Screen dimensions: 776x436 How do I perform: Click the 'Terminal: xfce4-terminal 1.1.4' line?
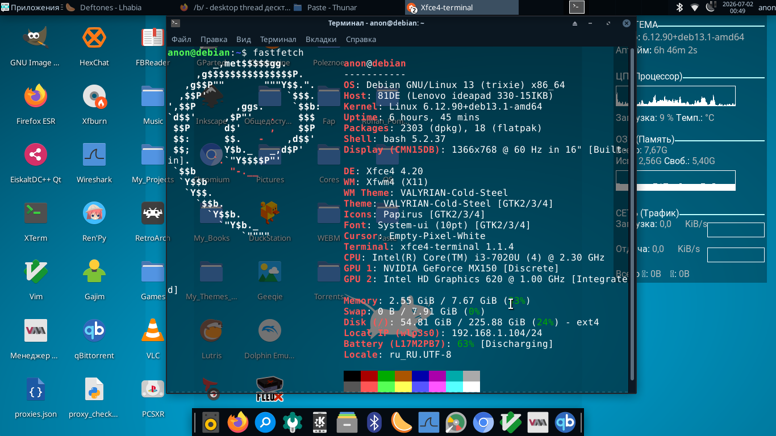429,247
